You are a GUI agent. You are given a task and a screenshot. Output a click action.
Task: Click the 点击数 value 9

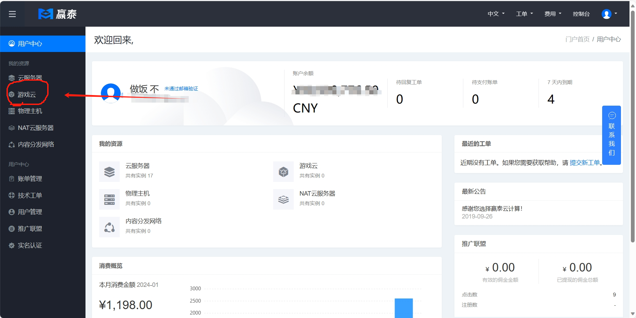coord(614,295)
